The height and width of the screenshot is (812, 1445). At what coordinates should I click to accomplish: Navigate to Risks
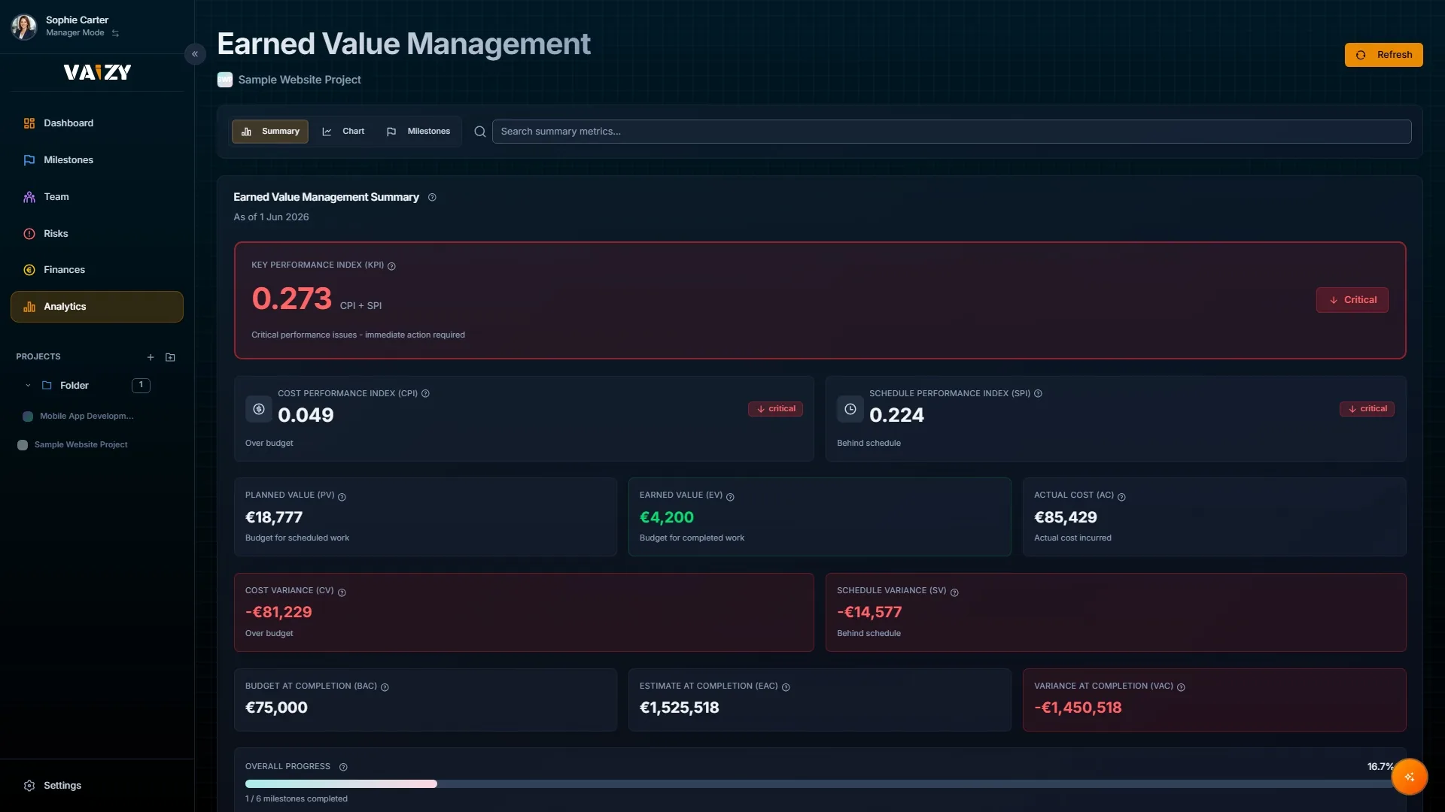tap(97, 234)
